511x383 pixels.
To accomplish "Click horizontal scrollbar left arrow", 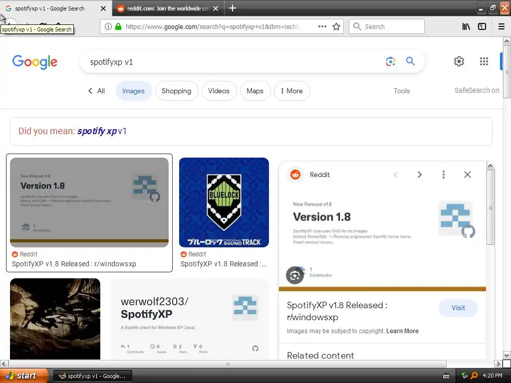I will (x=3, y=364).
